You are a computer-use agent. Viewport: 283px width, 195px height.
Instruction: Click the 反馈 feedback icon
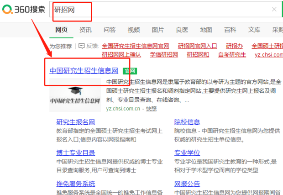point(82,46)
